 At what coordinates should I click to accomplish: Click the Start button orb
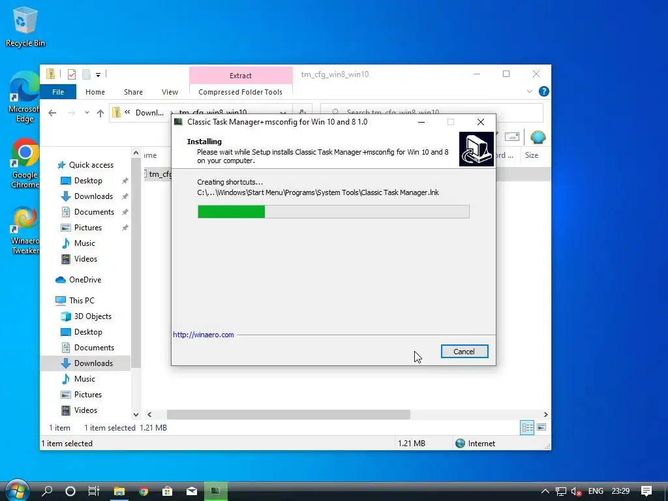coord(17,491)
